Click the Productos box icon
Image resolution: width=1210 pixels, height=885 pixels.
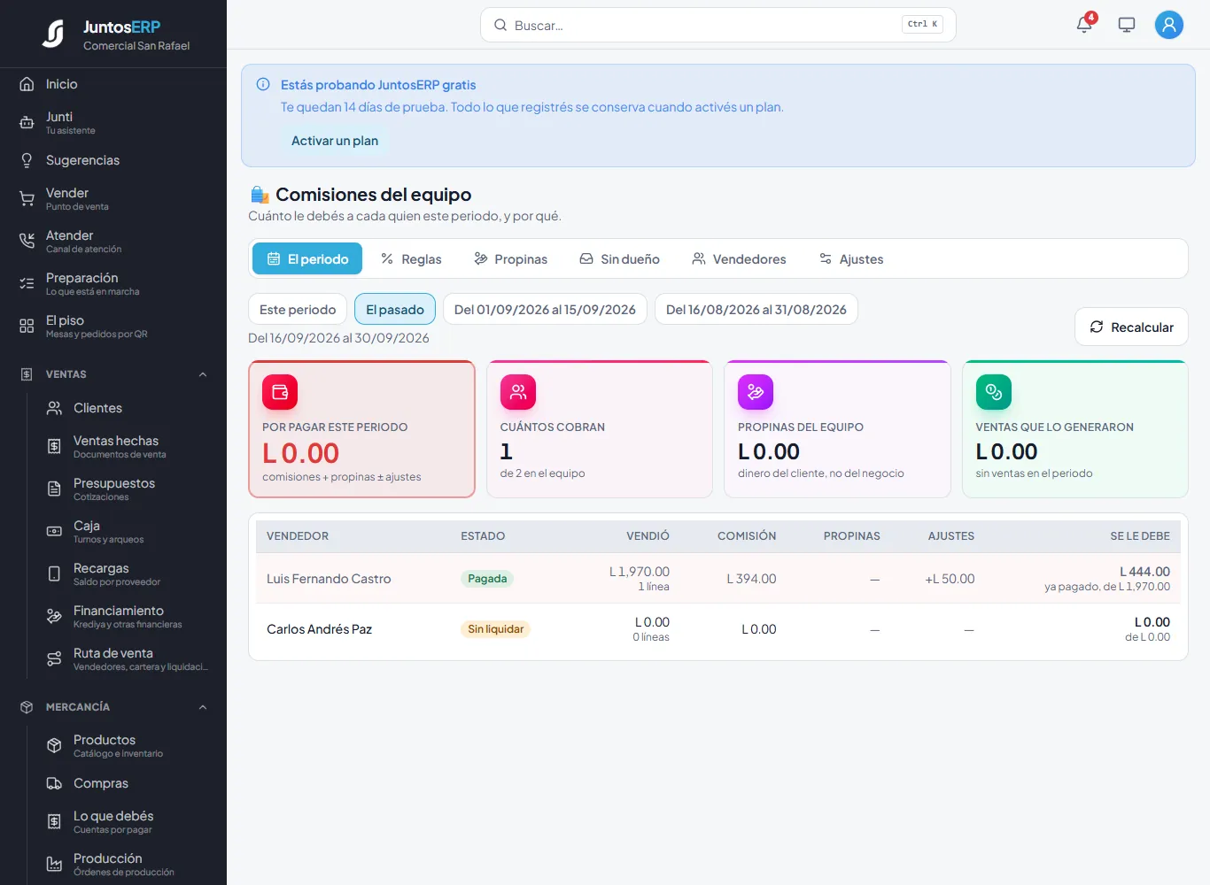(x=54, y=746)
